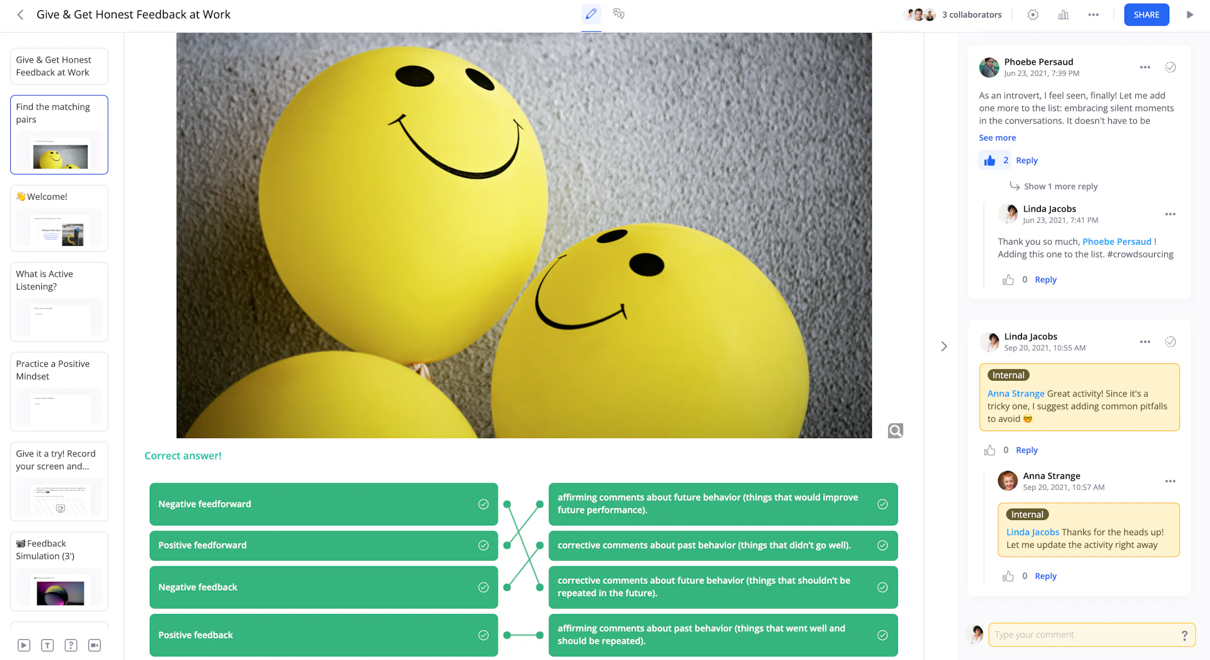Reply to Linda Jacobs' internal comment
Screen dimensions: 1210x660
tap(1026, 450)
